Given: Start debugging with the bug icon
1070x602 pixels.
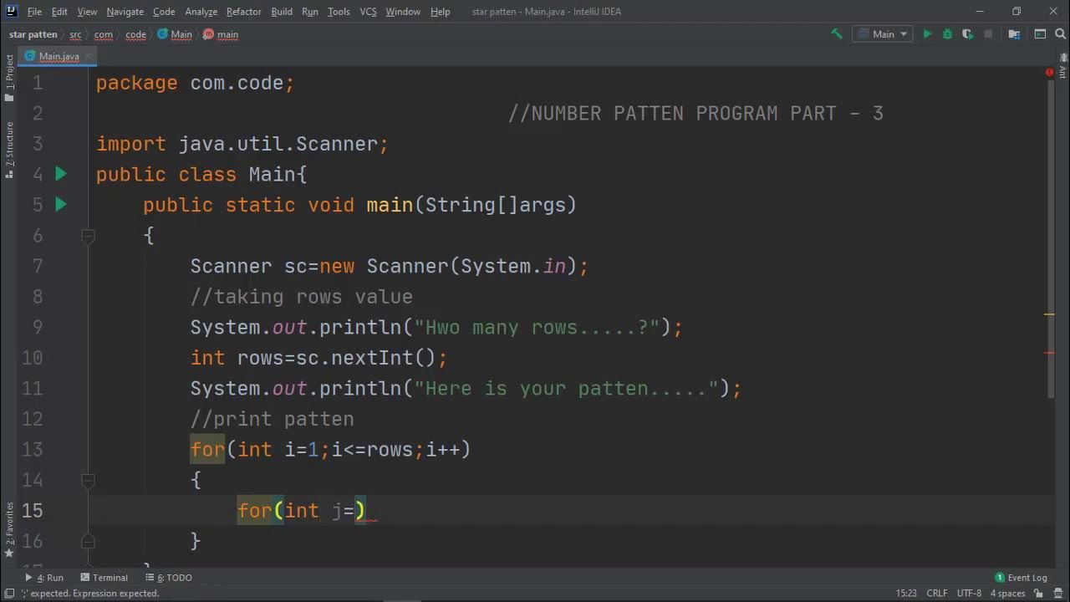Looking at the screenshot, I should click(947, 34).
